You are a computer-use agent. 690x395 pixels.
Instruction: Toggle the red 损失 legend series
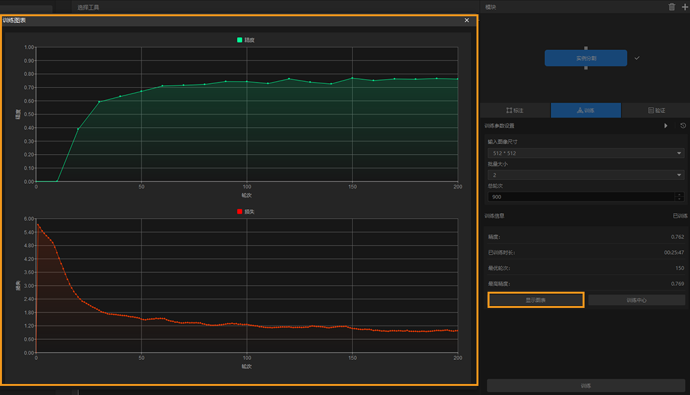[245, 211]
